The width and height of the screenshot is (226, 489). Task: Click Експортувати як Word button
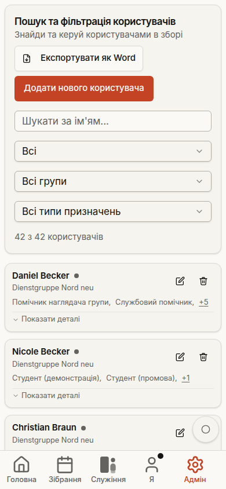click(x=79, y=59)
